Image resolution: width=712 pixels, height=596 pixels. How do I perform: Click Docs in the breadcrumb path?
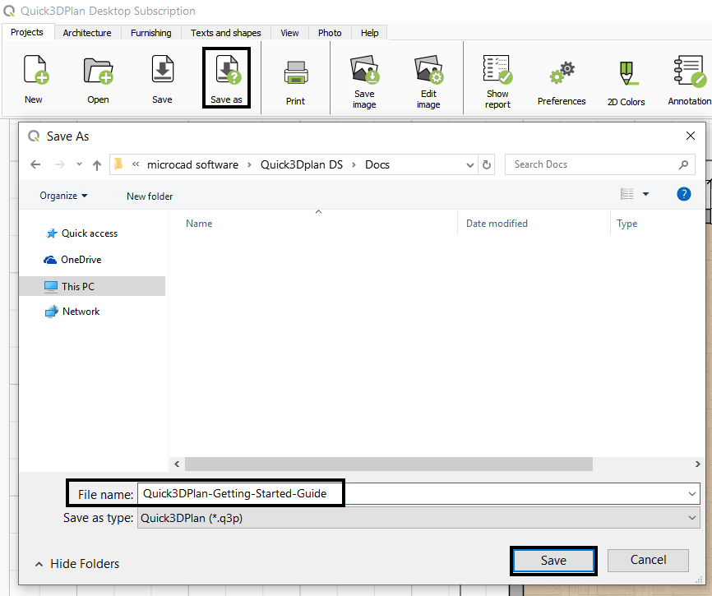[x=377, y=164]
